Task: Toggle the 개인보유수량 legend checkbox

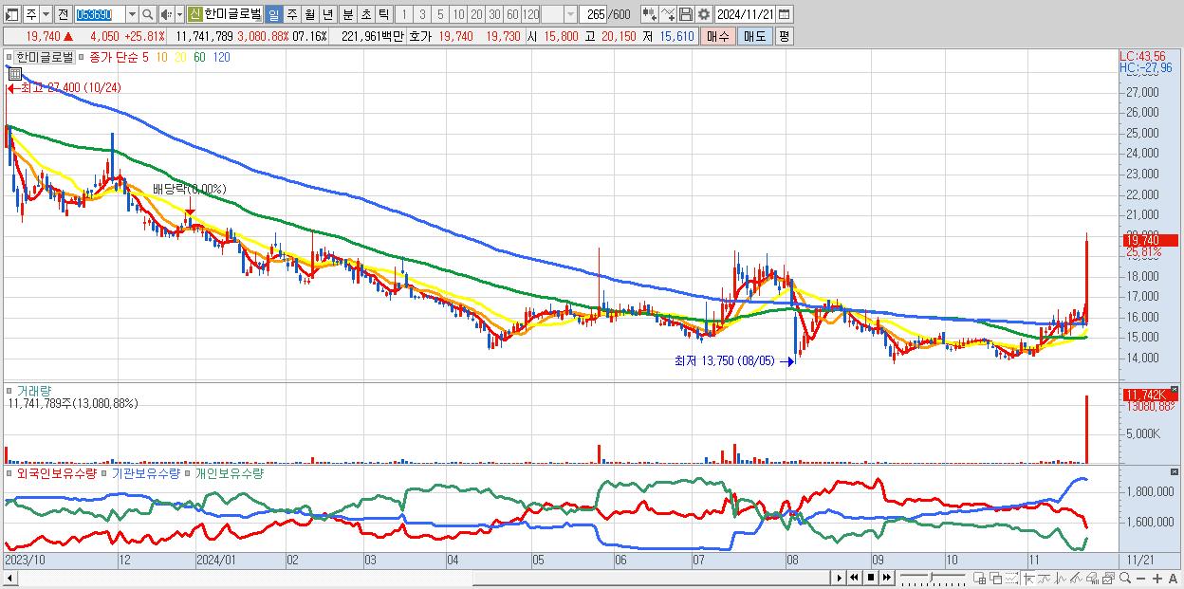Action: pos(188,472)
